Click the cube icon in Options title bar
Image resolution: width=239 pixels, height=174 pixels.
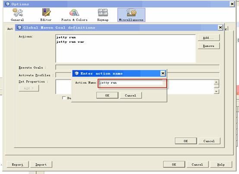8,4
